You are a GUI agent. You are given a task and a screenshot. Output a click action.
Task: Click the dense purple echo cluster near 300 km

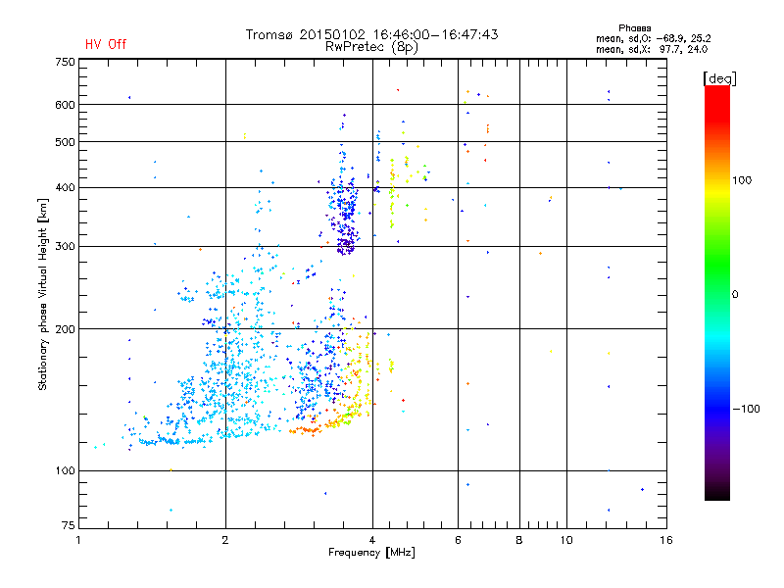(346, 244)
